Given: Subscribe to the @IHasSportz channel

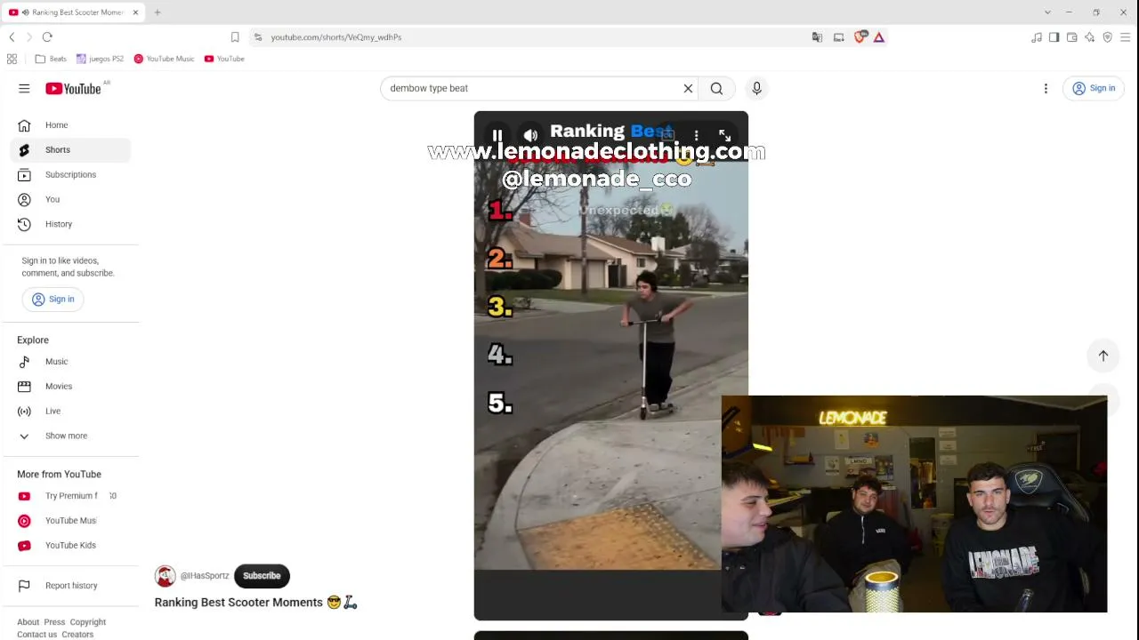Looking at the screenshot, I should (x=262, y=576).
